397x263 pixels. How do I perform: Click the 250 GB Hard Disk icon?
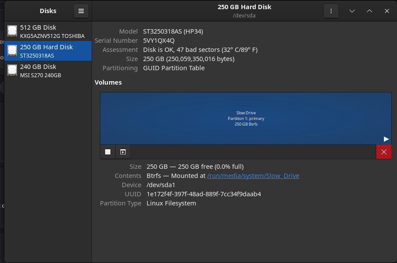point(12,51)
